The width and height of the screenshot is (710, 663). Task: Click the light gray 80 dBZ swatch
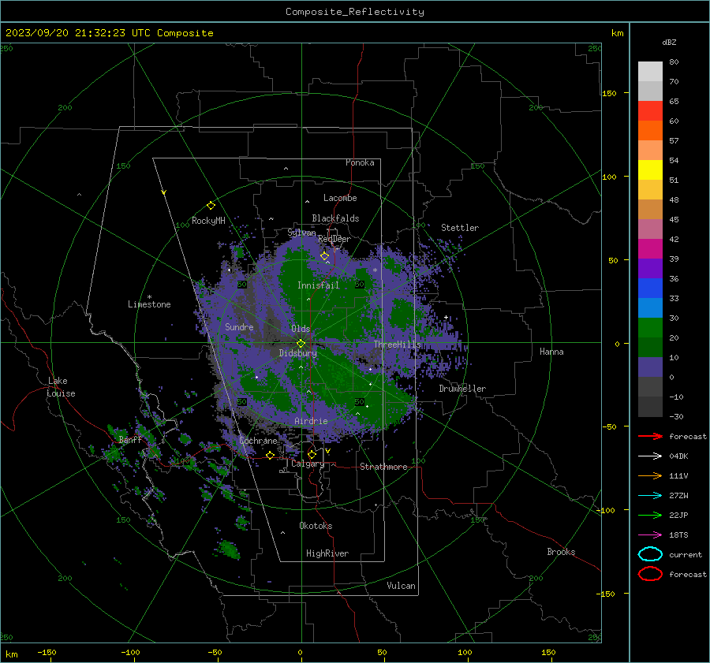click(x=650, y=72)
